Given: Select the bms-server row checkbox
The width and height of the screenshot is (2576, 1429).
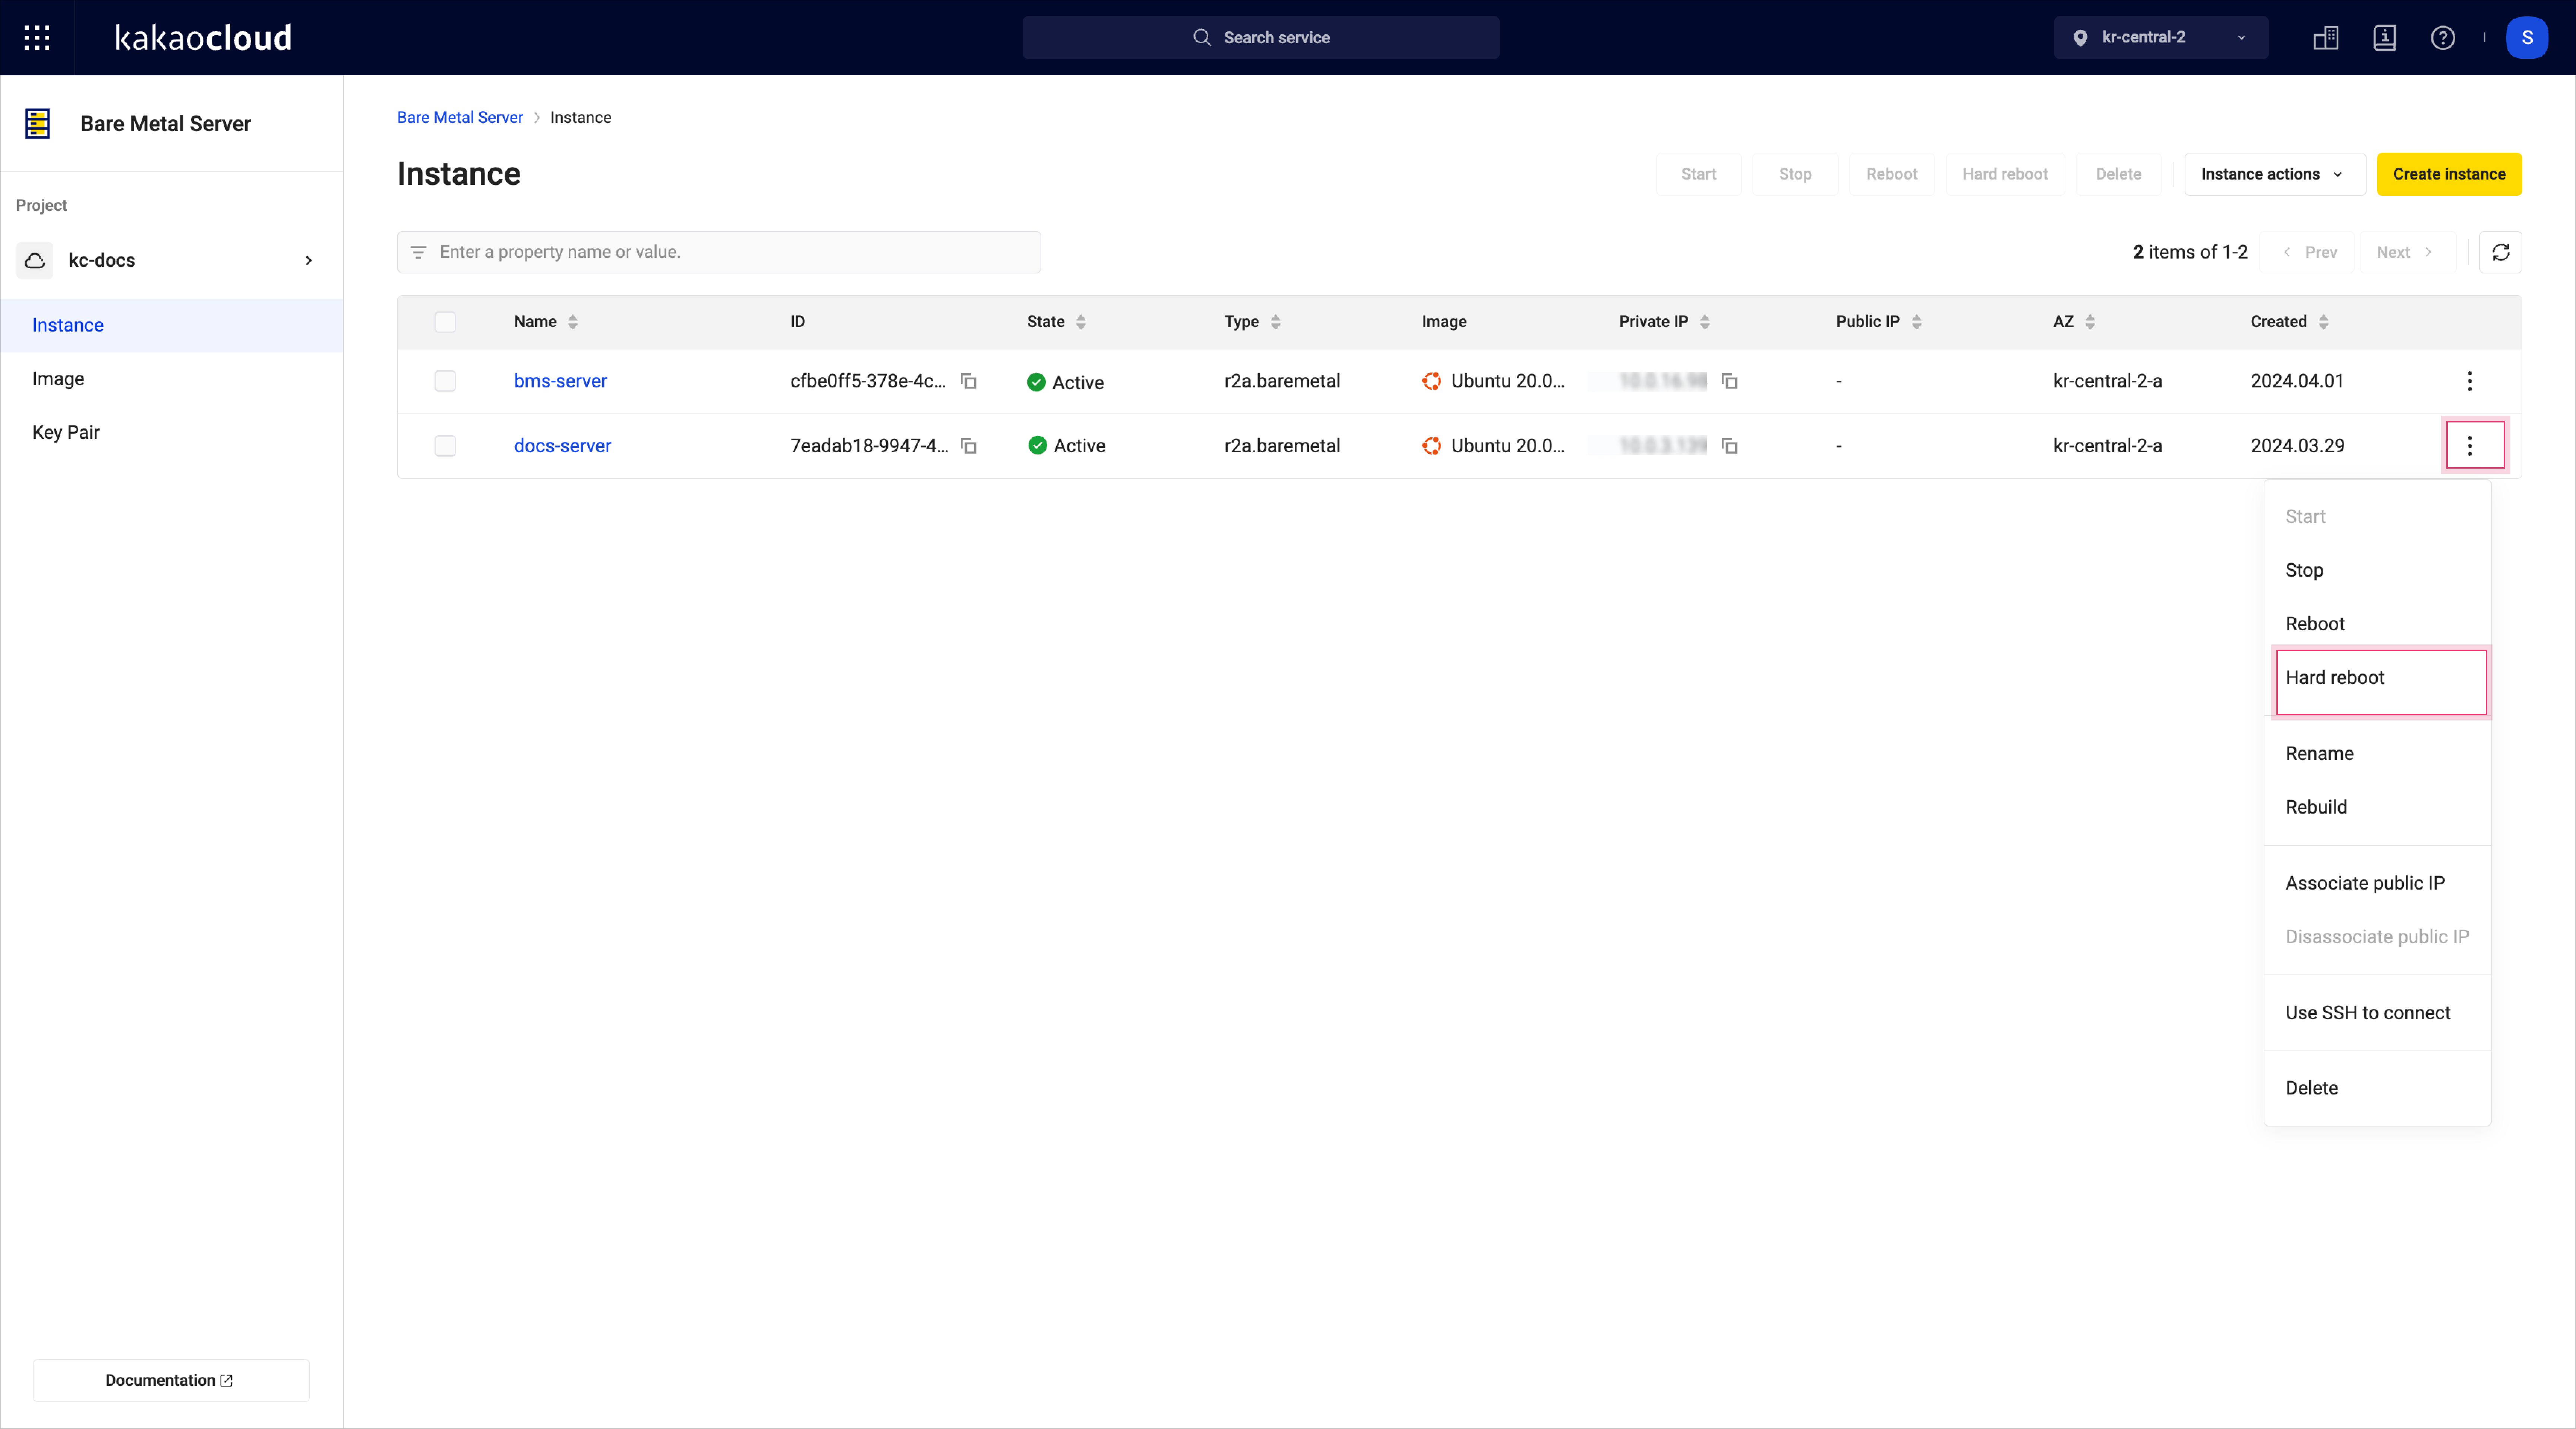Looking at the screenshot, I should click(445, 381).
